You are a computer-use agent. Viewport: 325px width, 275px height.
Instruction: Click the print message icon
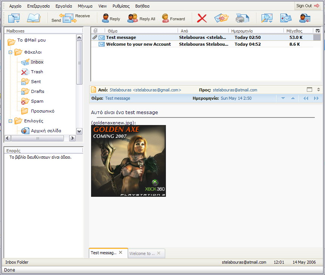click(242, 18)
